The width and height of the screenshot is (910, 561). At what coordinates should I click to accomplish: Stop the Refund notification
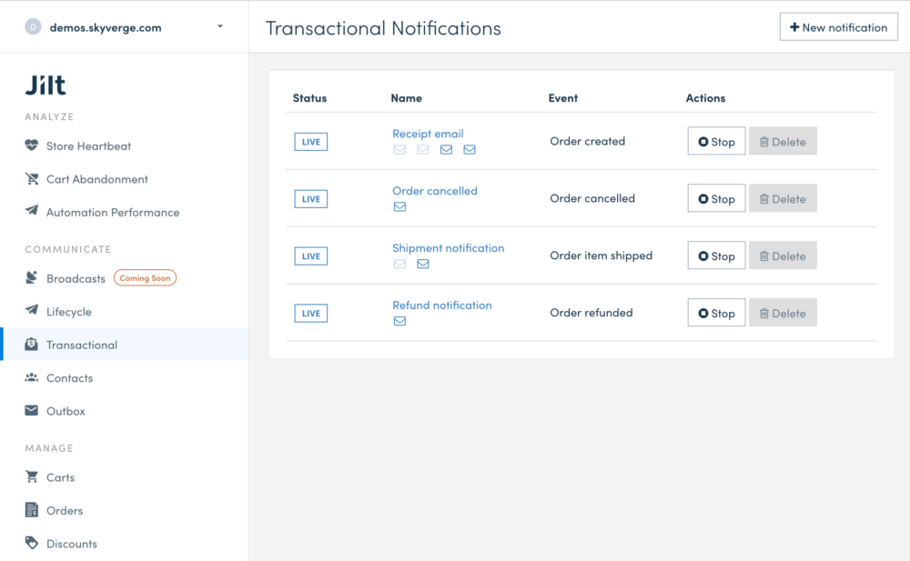coord(716,313)
